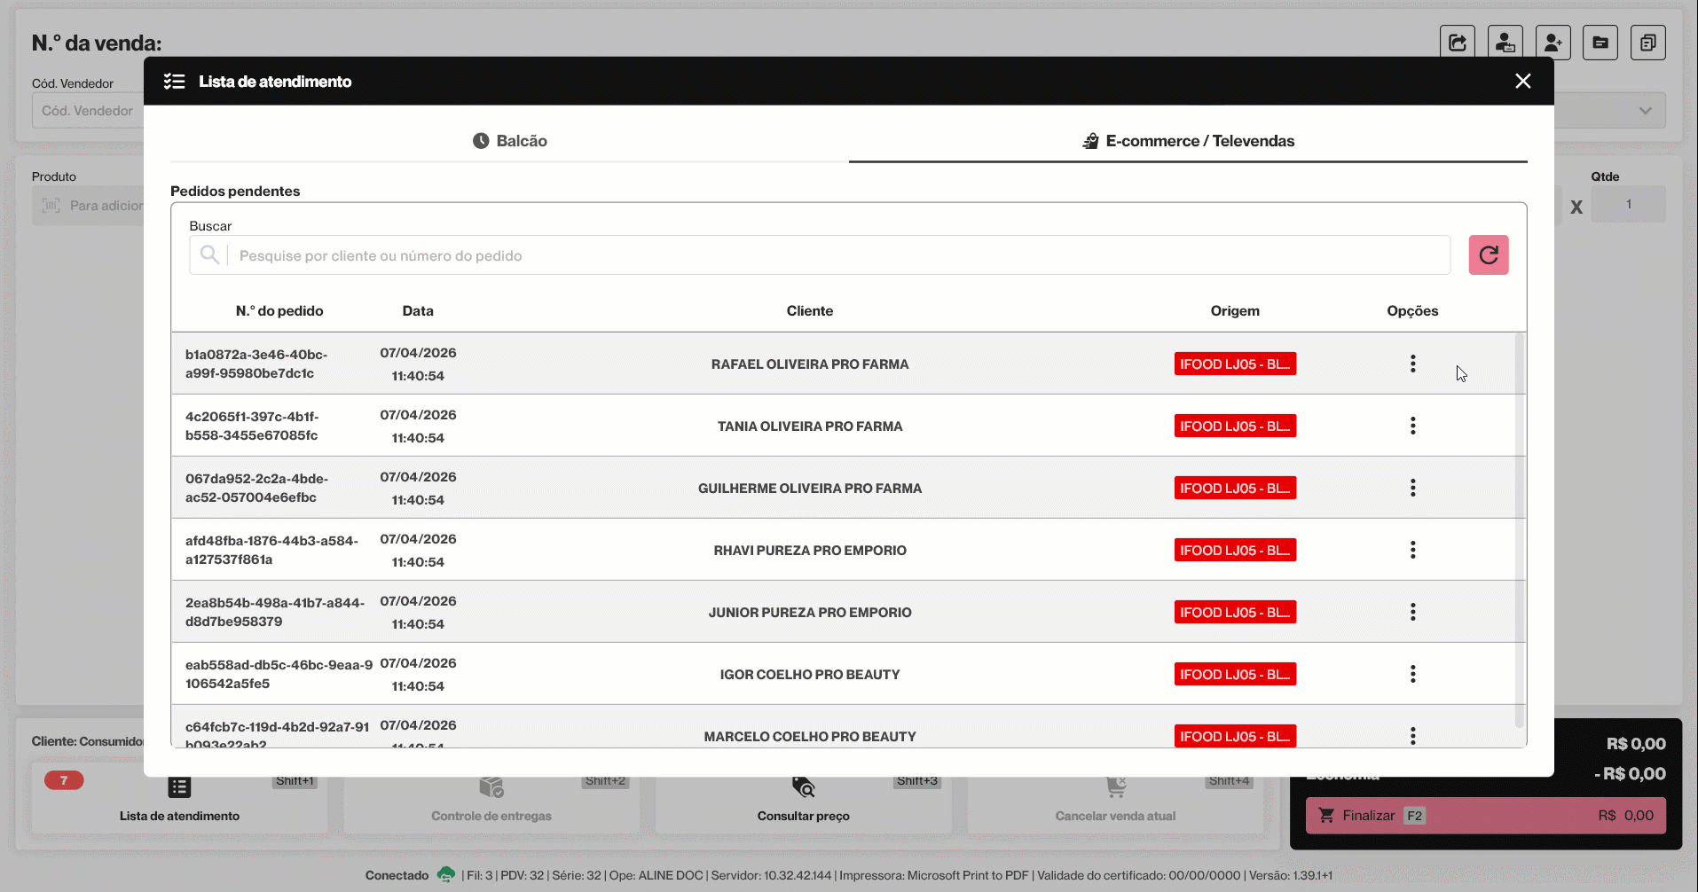
Task: Select the E-commerce / Televendas tab
Action: coord(1188,141)
